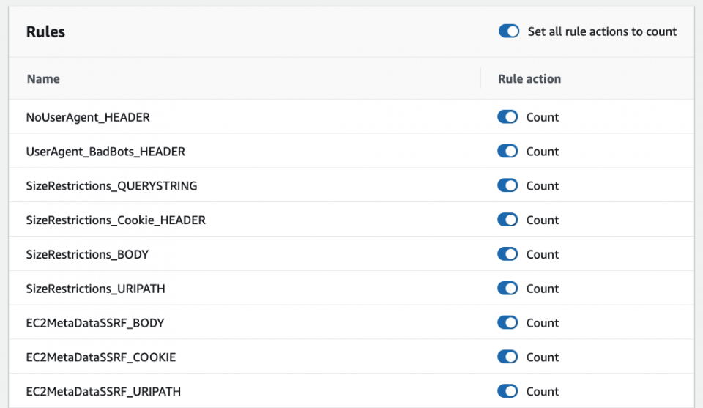
Task: Click the Rules section heading
Action: click(45, 31)
